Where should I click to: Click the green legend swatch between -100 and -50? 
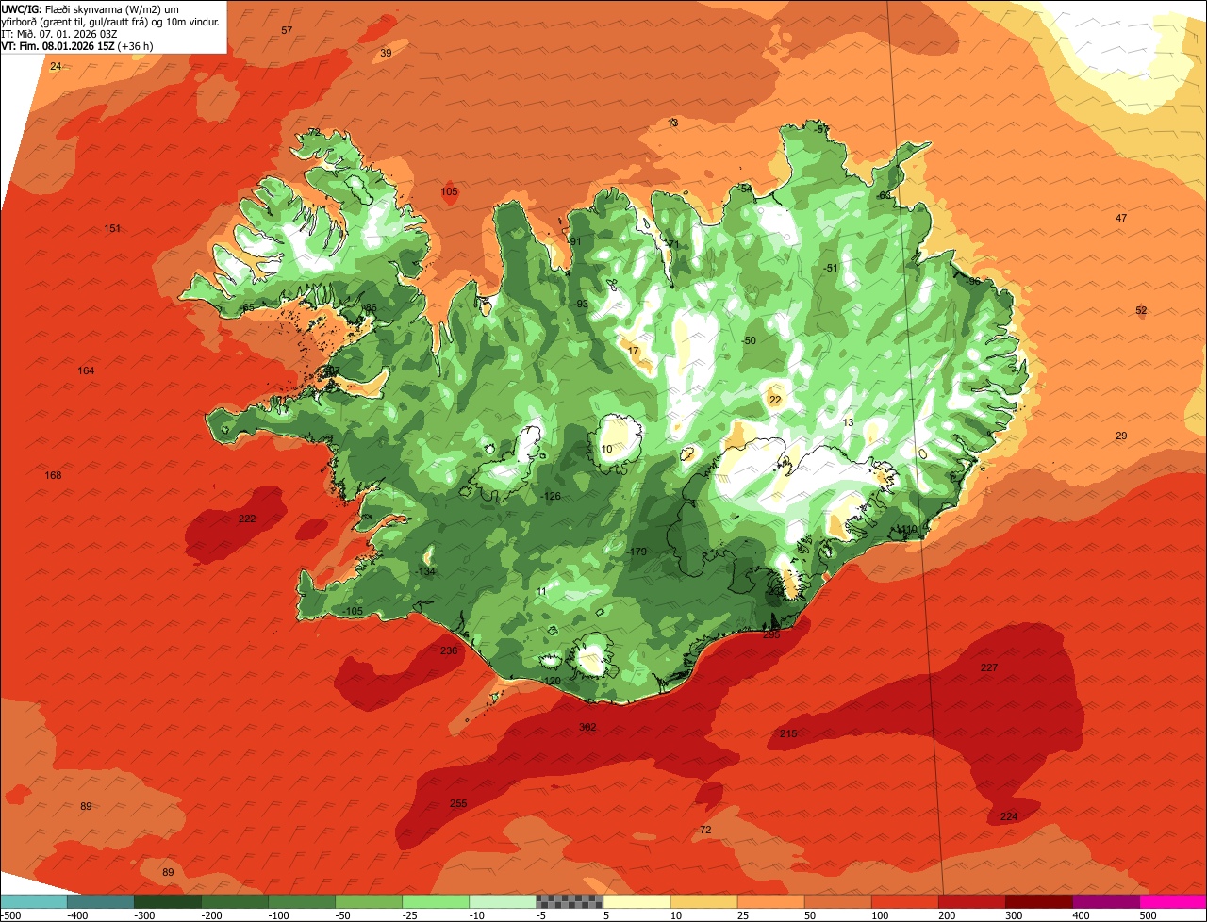coord(302,901)
